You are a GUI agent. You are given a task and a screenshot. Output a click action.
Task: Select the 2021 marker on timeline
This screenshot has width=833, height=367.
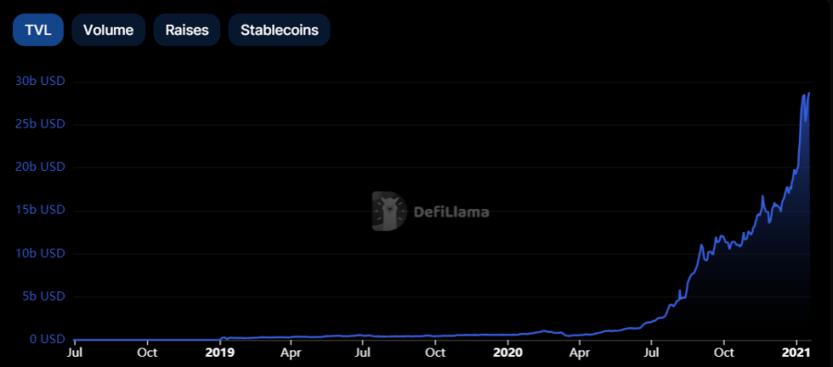coord(797,352)
